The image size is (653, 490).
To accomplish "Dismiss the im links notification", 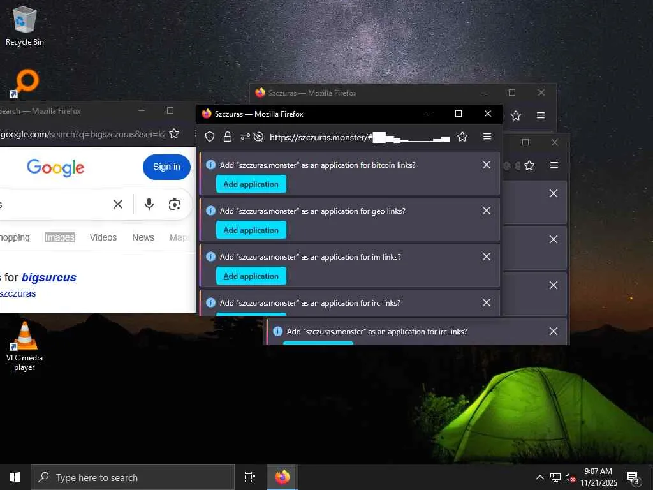I will click(x=487, y=256).
